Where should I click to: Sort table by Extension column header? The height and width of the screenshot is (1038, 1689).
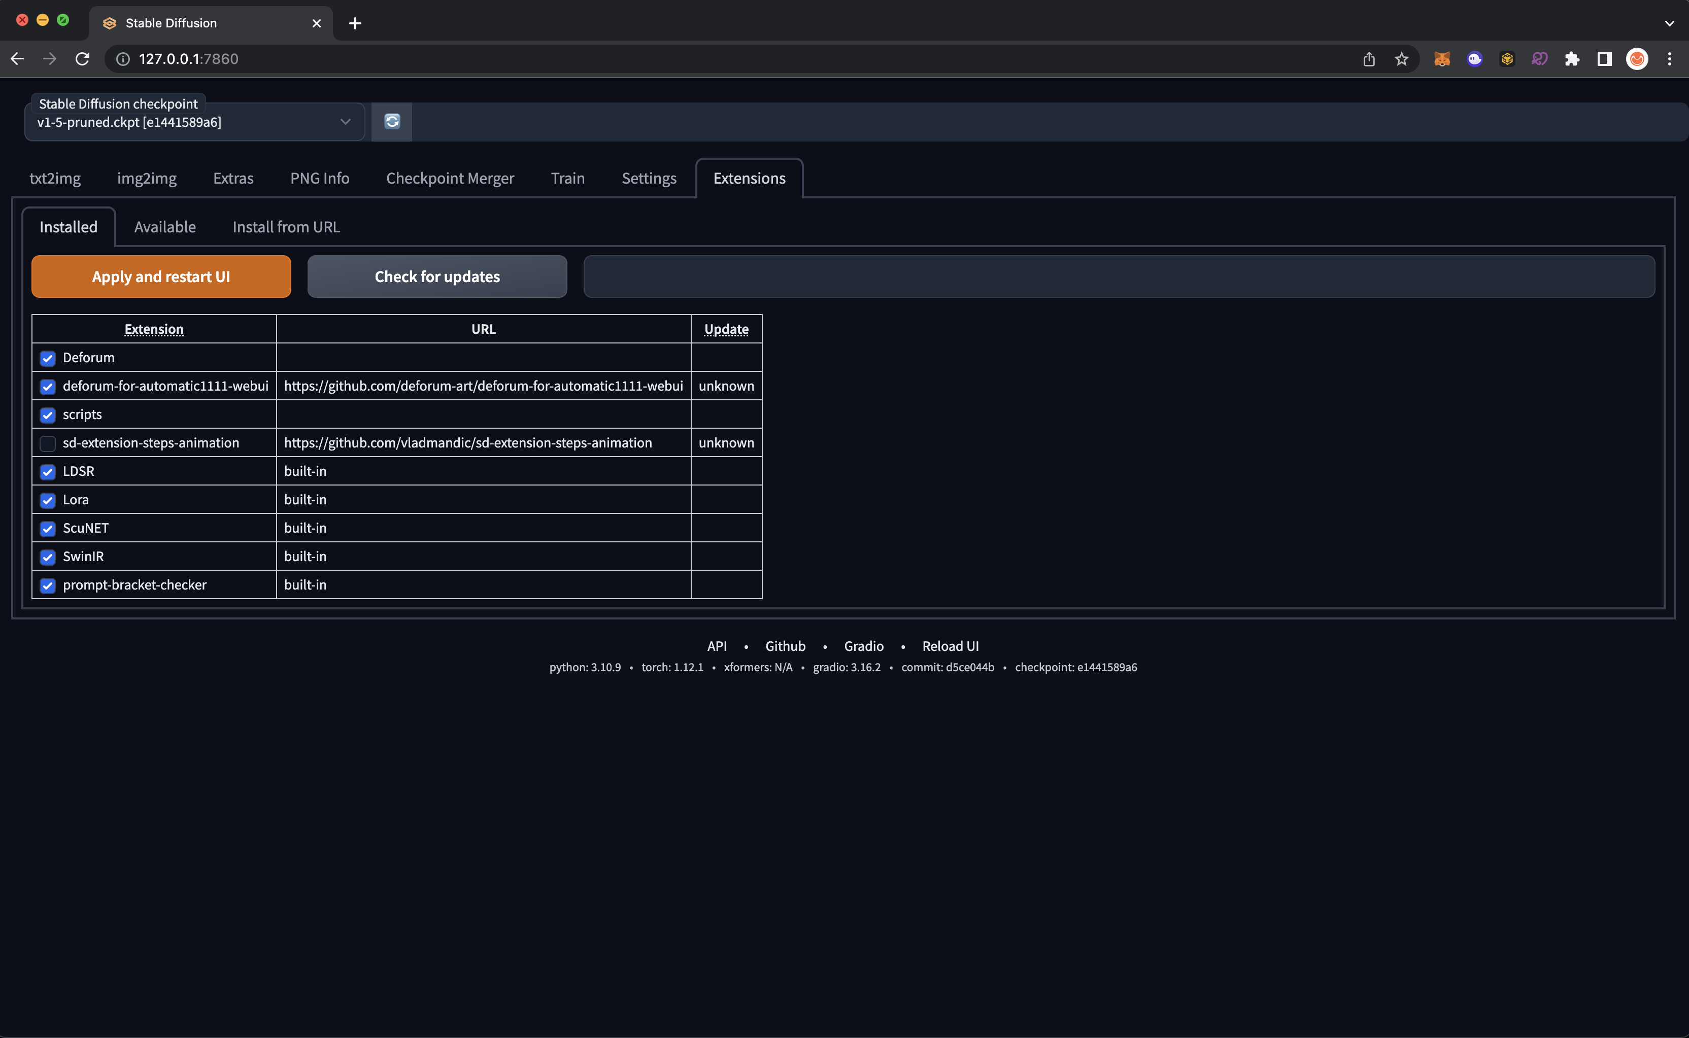tap(154, 329)
